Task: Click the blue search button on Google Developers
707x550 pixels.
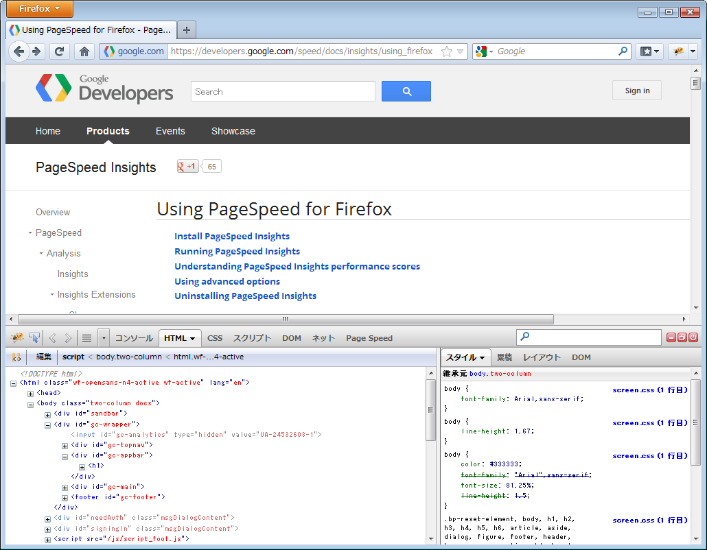Action: point(406,91)
